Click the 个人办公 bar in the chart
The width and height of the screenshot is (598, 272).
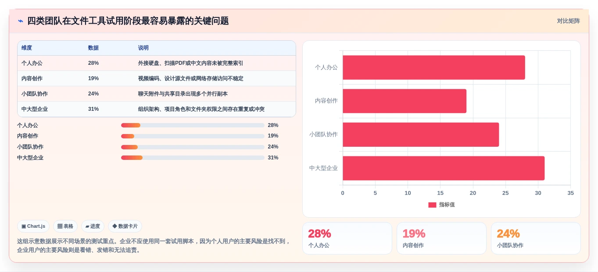434,67
